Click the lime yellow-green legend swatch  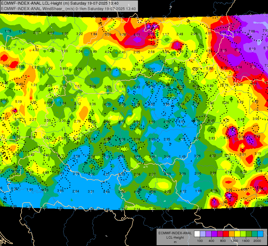point(243,234)
